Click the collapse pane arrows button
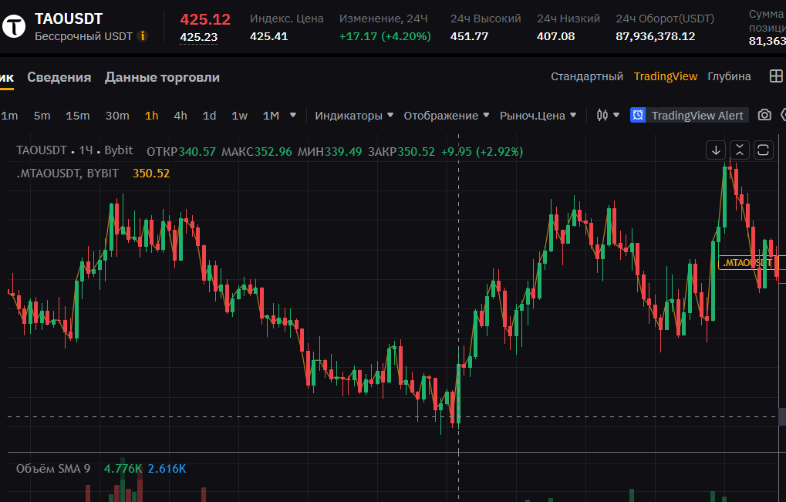The image size is (786, 502). click(740, 150)
